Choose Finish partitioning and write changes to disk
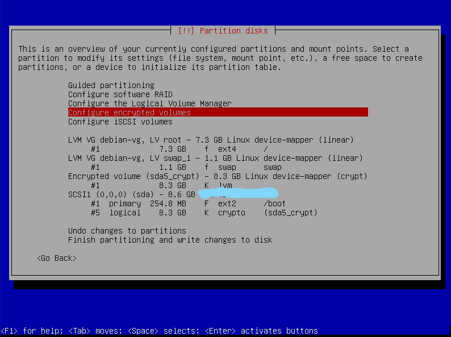451x337 pixels. (x=170, y=240)
